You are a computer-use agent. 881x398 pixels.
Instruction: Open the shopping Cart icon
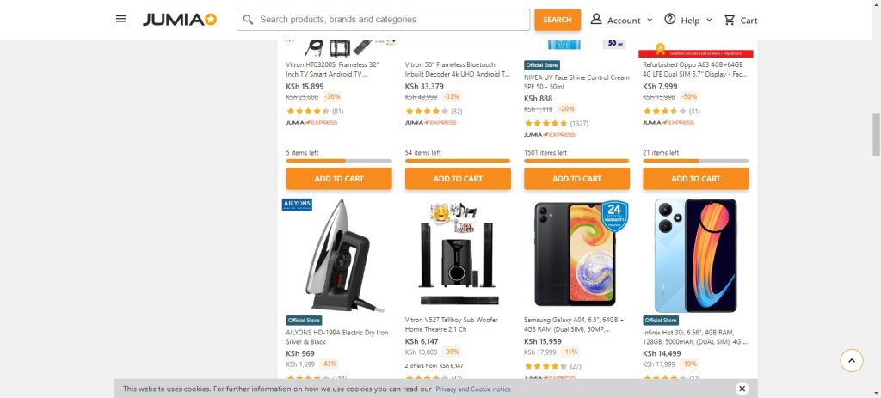730,20
